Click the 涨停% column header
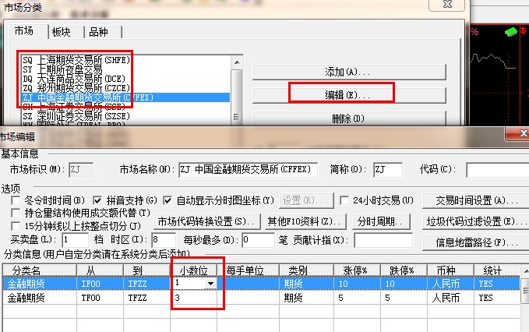 tap(357, 270)
